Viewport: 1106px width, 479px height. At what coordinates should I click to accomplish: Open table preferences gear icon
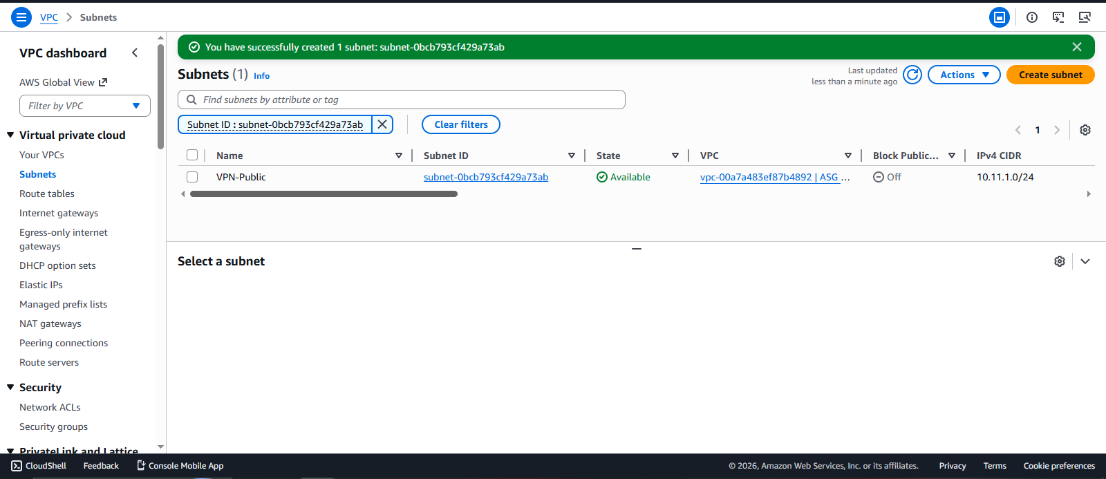[1085, 130]
